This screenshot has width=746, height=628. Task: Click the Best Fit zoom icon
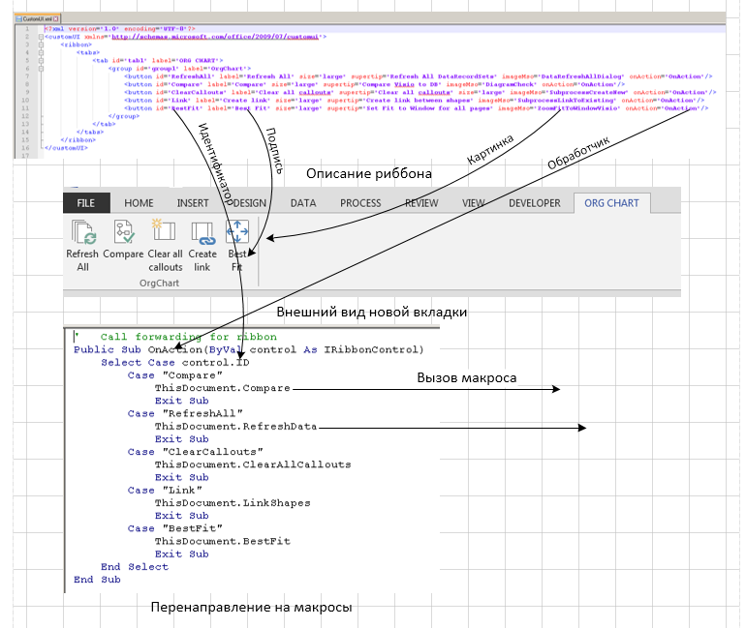pos(237,232)
